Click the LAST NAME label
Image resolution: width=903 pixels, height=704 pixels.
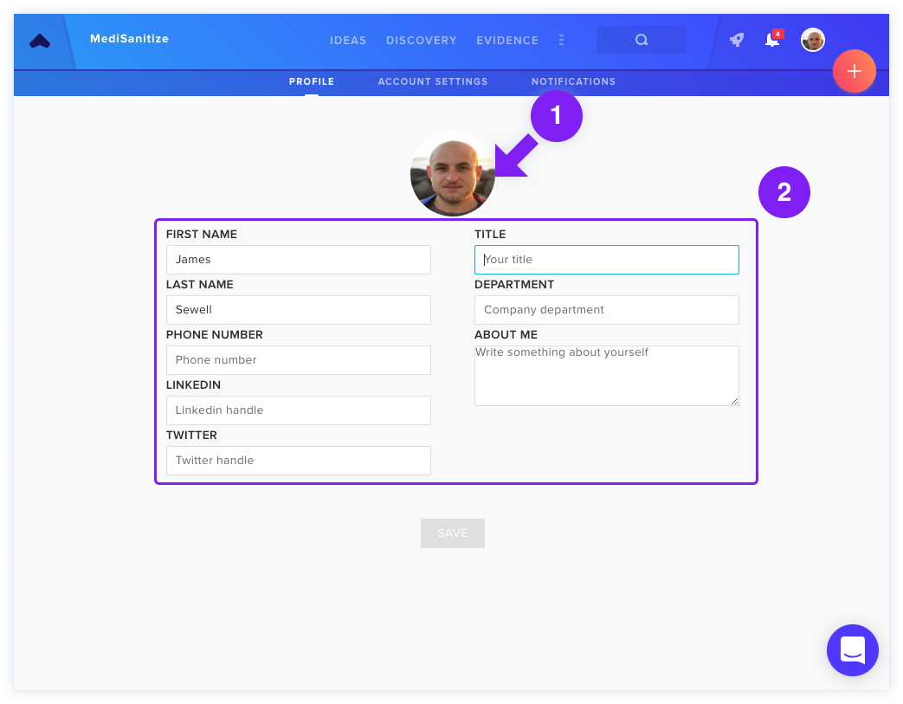click(200, 285)
